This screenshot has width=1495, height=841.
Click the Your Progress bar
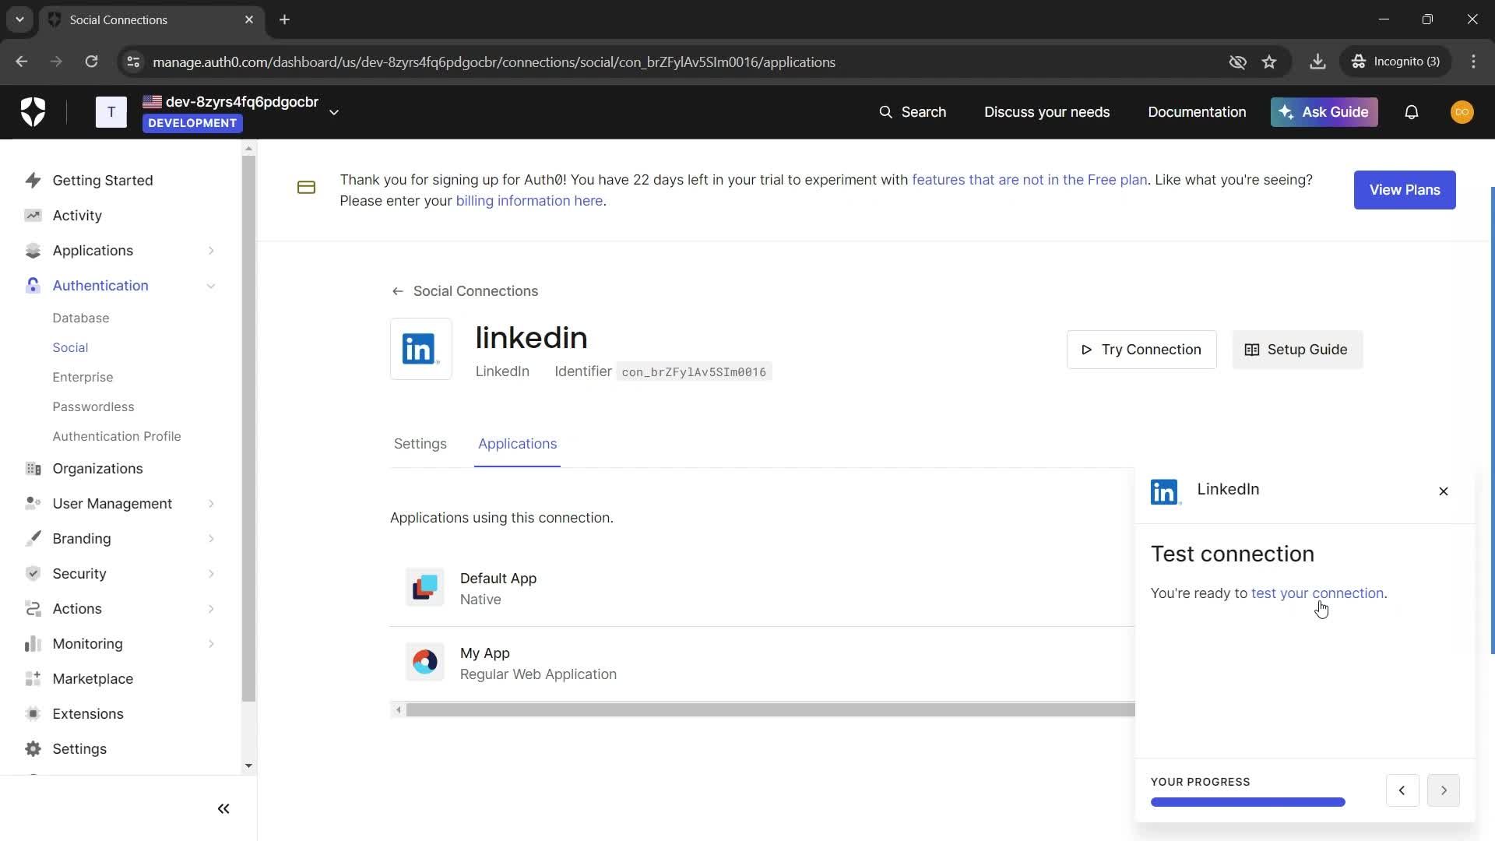coord(1247,802)
